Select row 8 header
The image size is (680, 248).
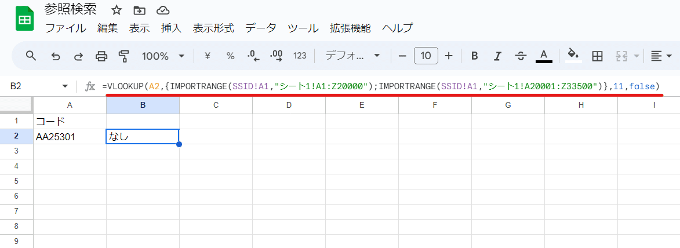pyautogui.click(x=16, y=227)
